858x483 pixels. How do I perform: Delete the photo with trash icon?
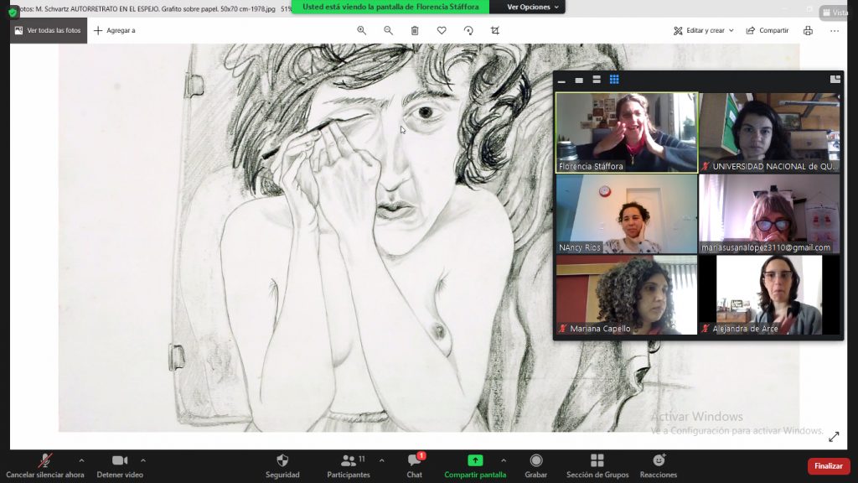pos(415,30)
